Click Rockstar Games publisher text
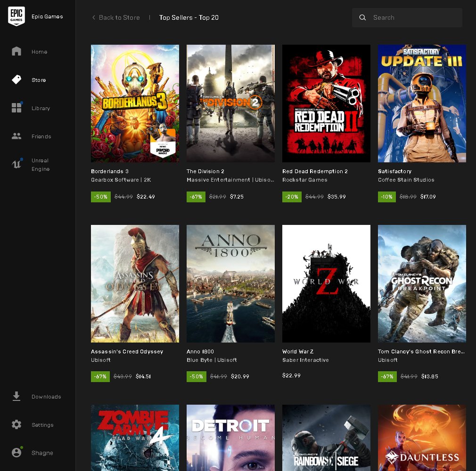Screen dimensions: 476x471 click(x=304, y=180)
